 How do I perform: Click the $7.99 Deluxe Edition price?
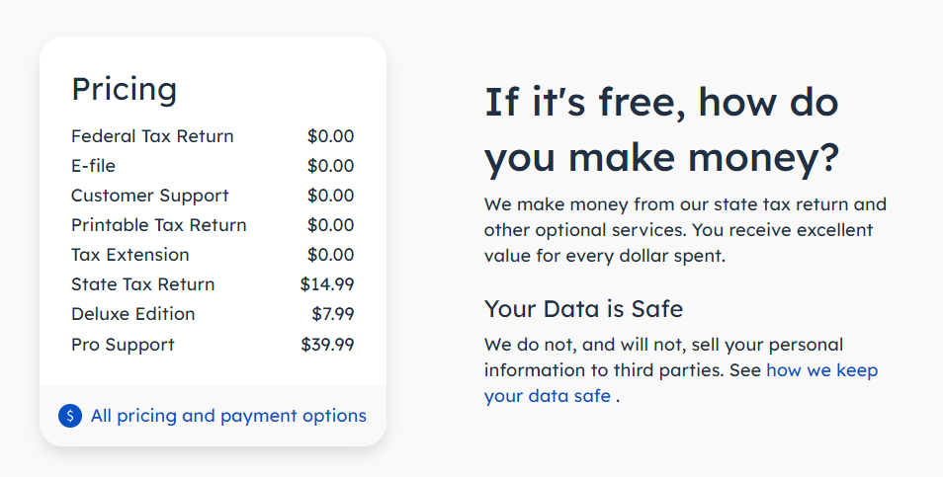coord(332,314)
